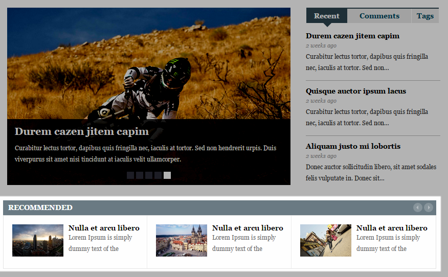Image resolution: width=448 pixels, height=277 pixels.
Task: Click '2 weeks ago' under sidebar Durem cazen post
Action: point(321,45)
